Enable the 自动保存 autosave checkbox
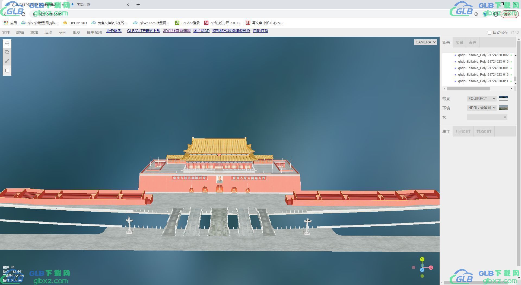The height and width of the screenshot is (285, 521). point(489,33)
